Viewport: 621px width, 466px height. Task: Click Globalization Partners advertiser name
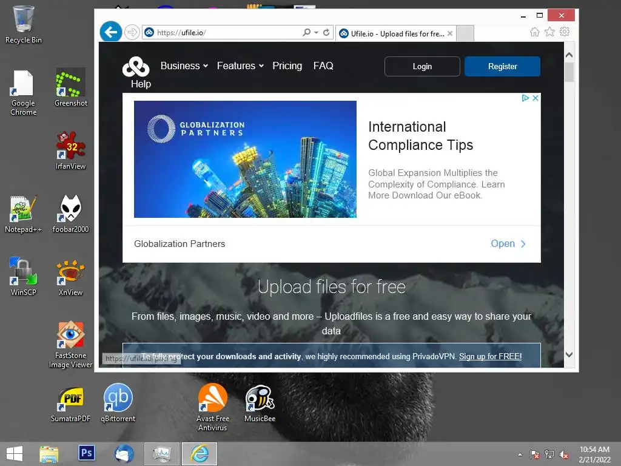[180, 244]
